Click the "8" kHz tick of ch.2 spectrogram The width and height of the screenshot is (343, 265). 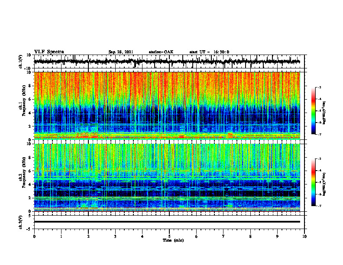point(30,158)
